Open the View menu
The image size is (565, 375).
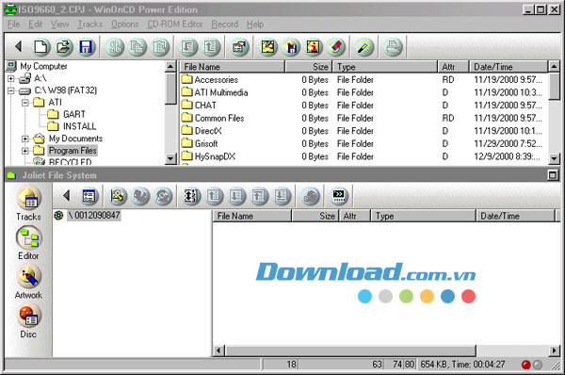click(59, 24)
